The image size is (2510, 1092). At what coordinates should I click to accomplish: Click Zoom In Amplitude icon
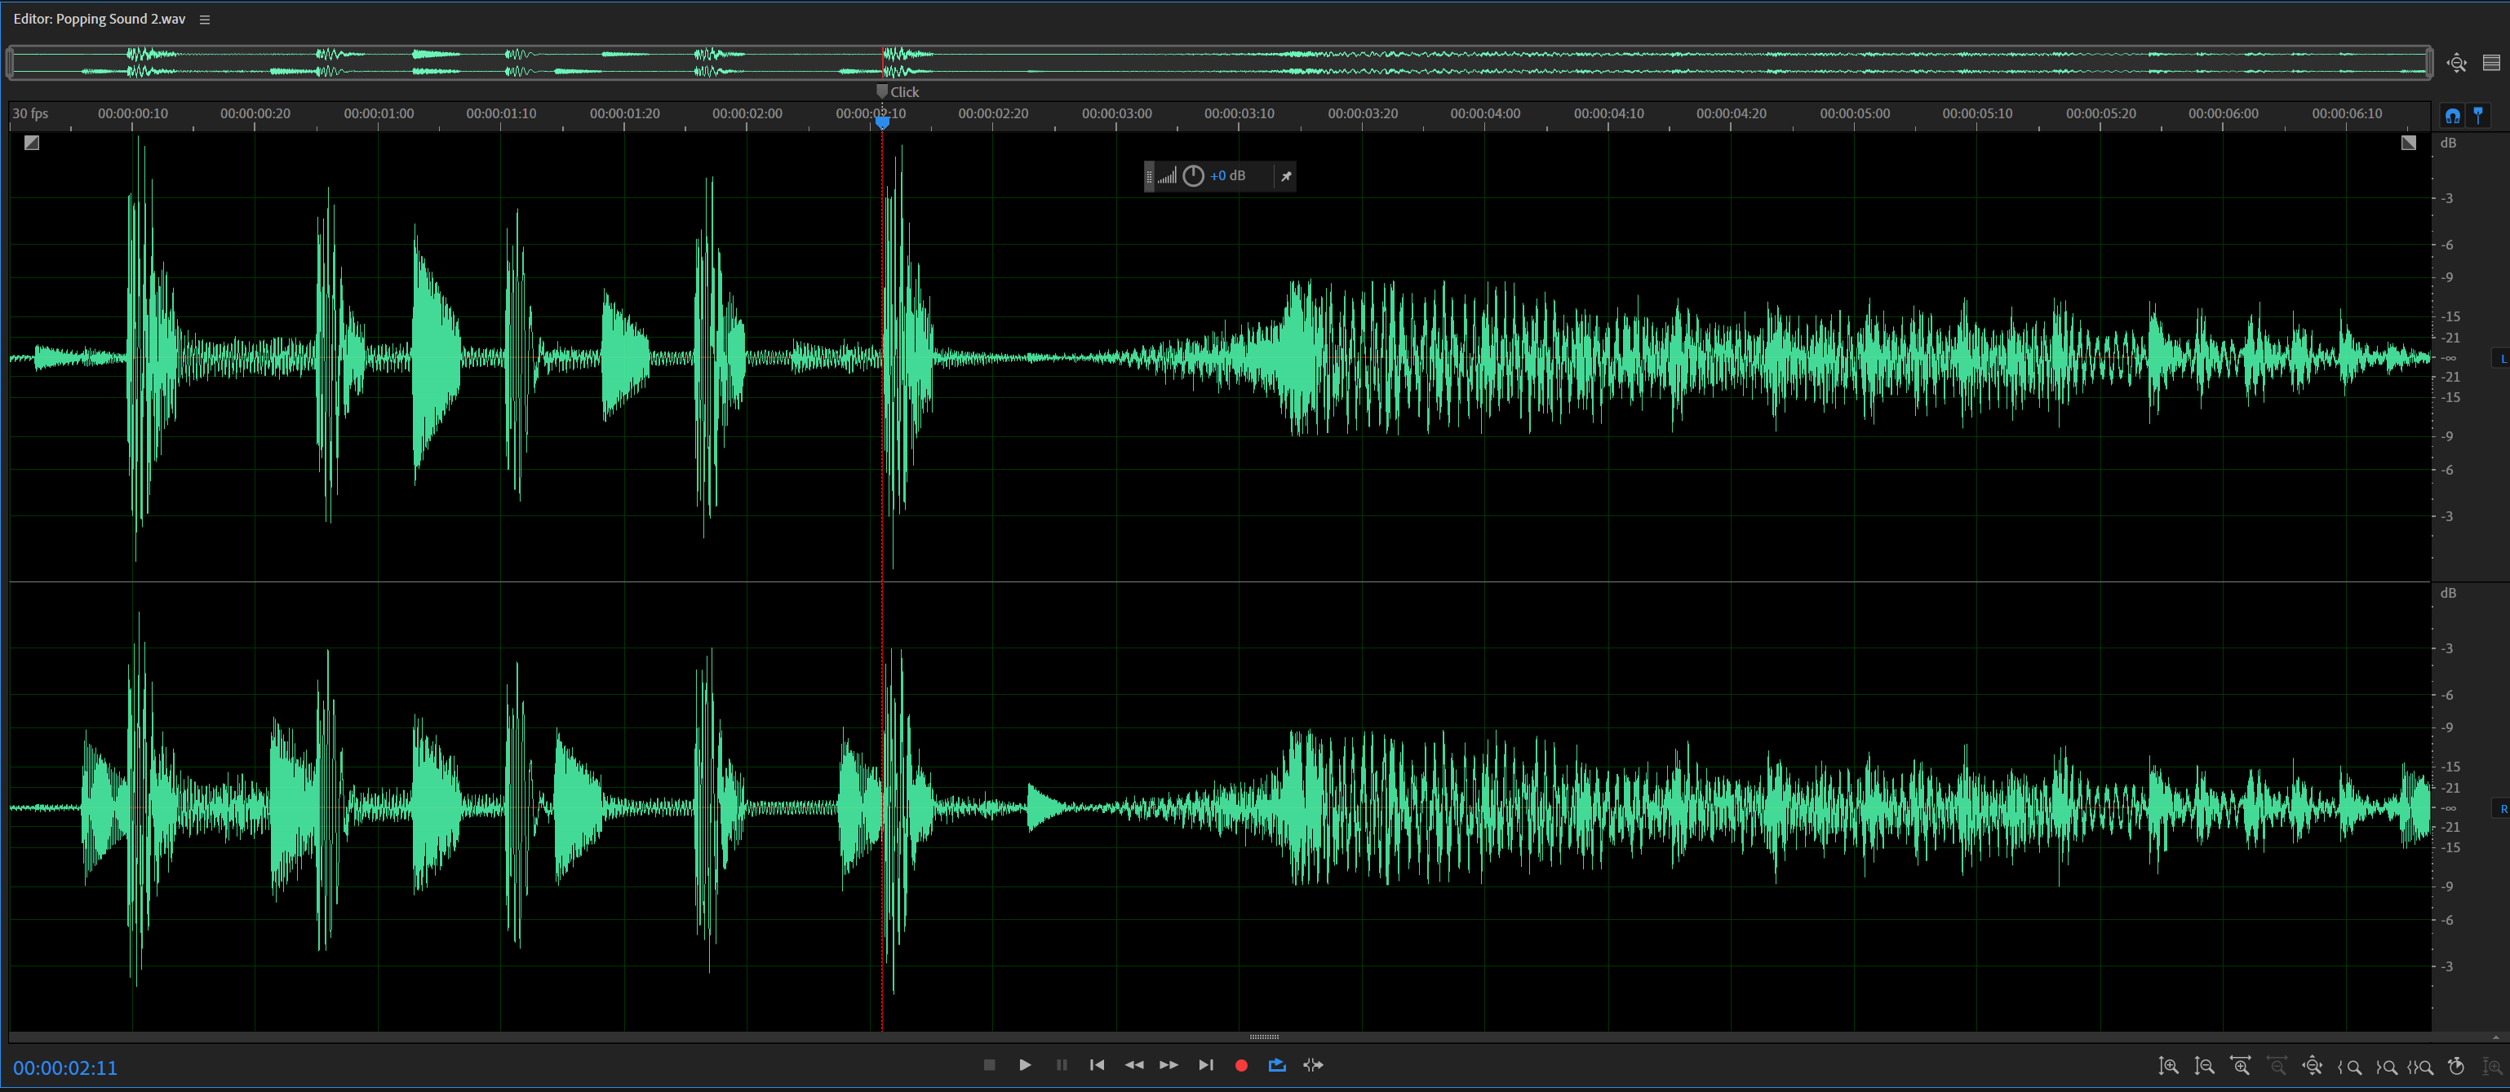pos(2168,1066)
